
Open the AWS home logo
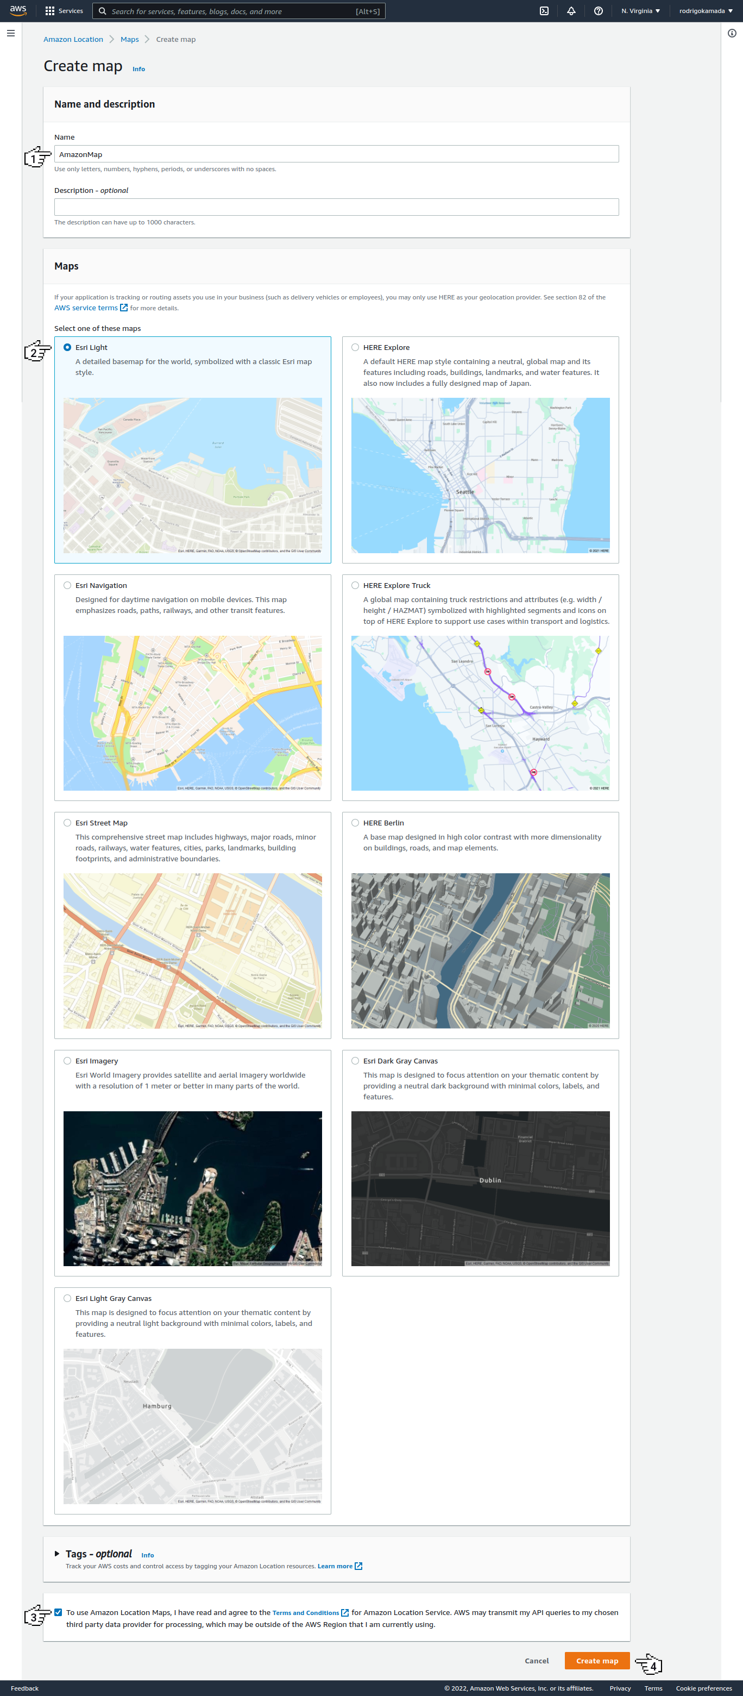click(18, 10)
